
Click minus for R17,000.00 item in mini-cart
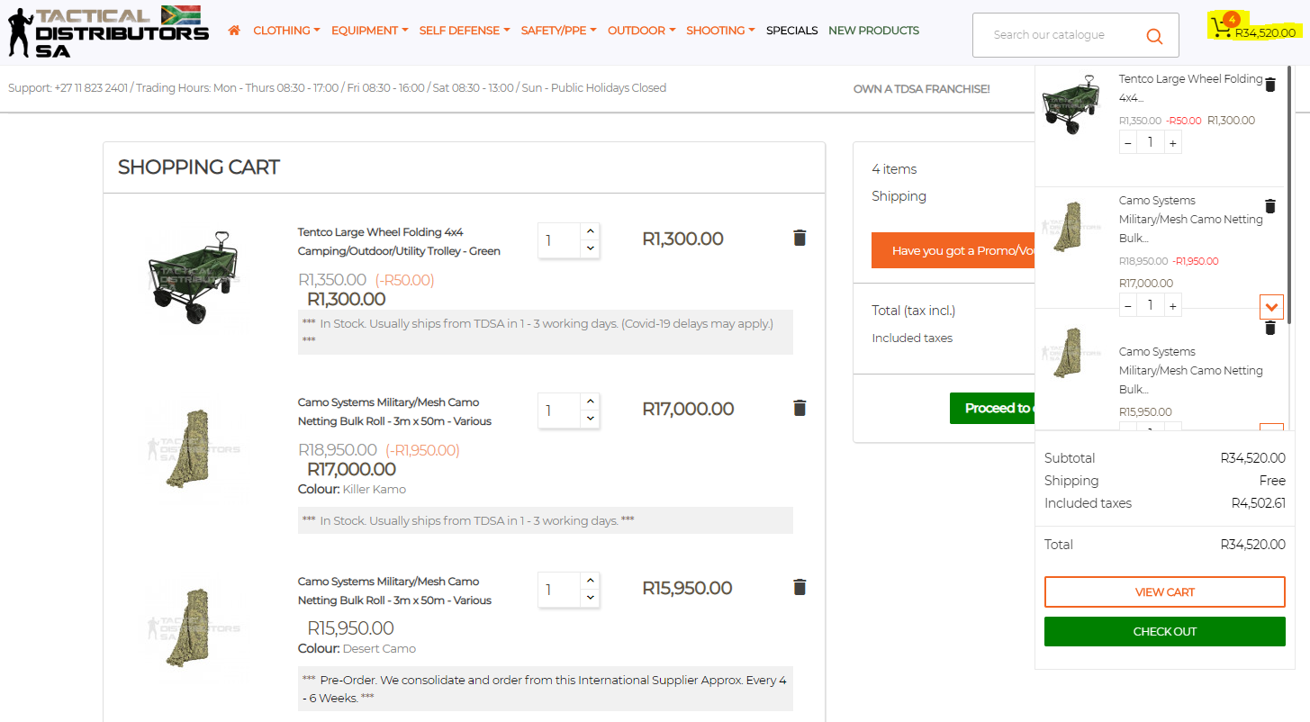point(1128,305)
